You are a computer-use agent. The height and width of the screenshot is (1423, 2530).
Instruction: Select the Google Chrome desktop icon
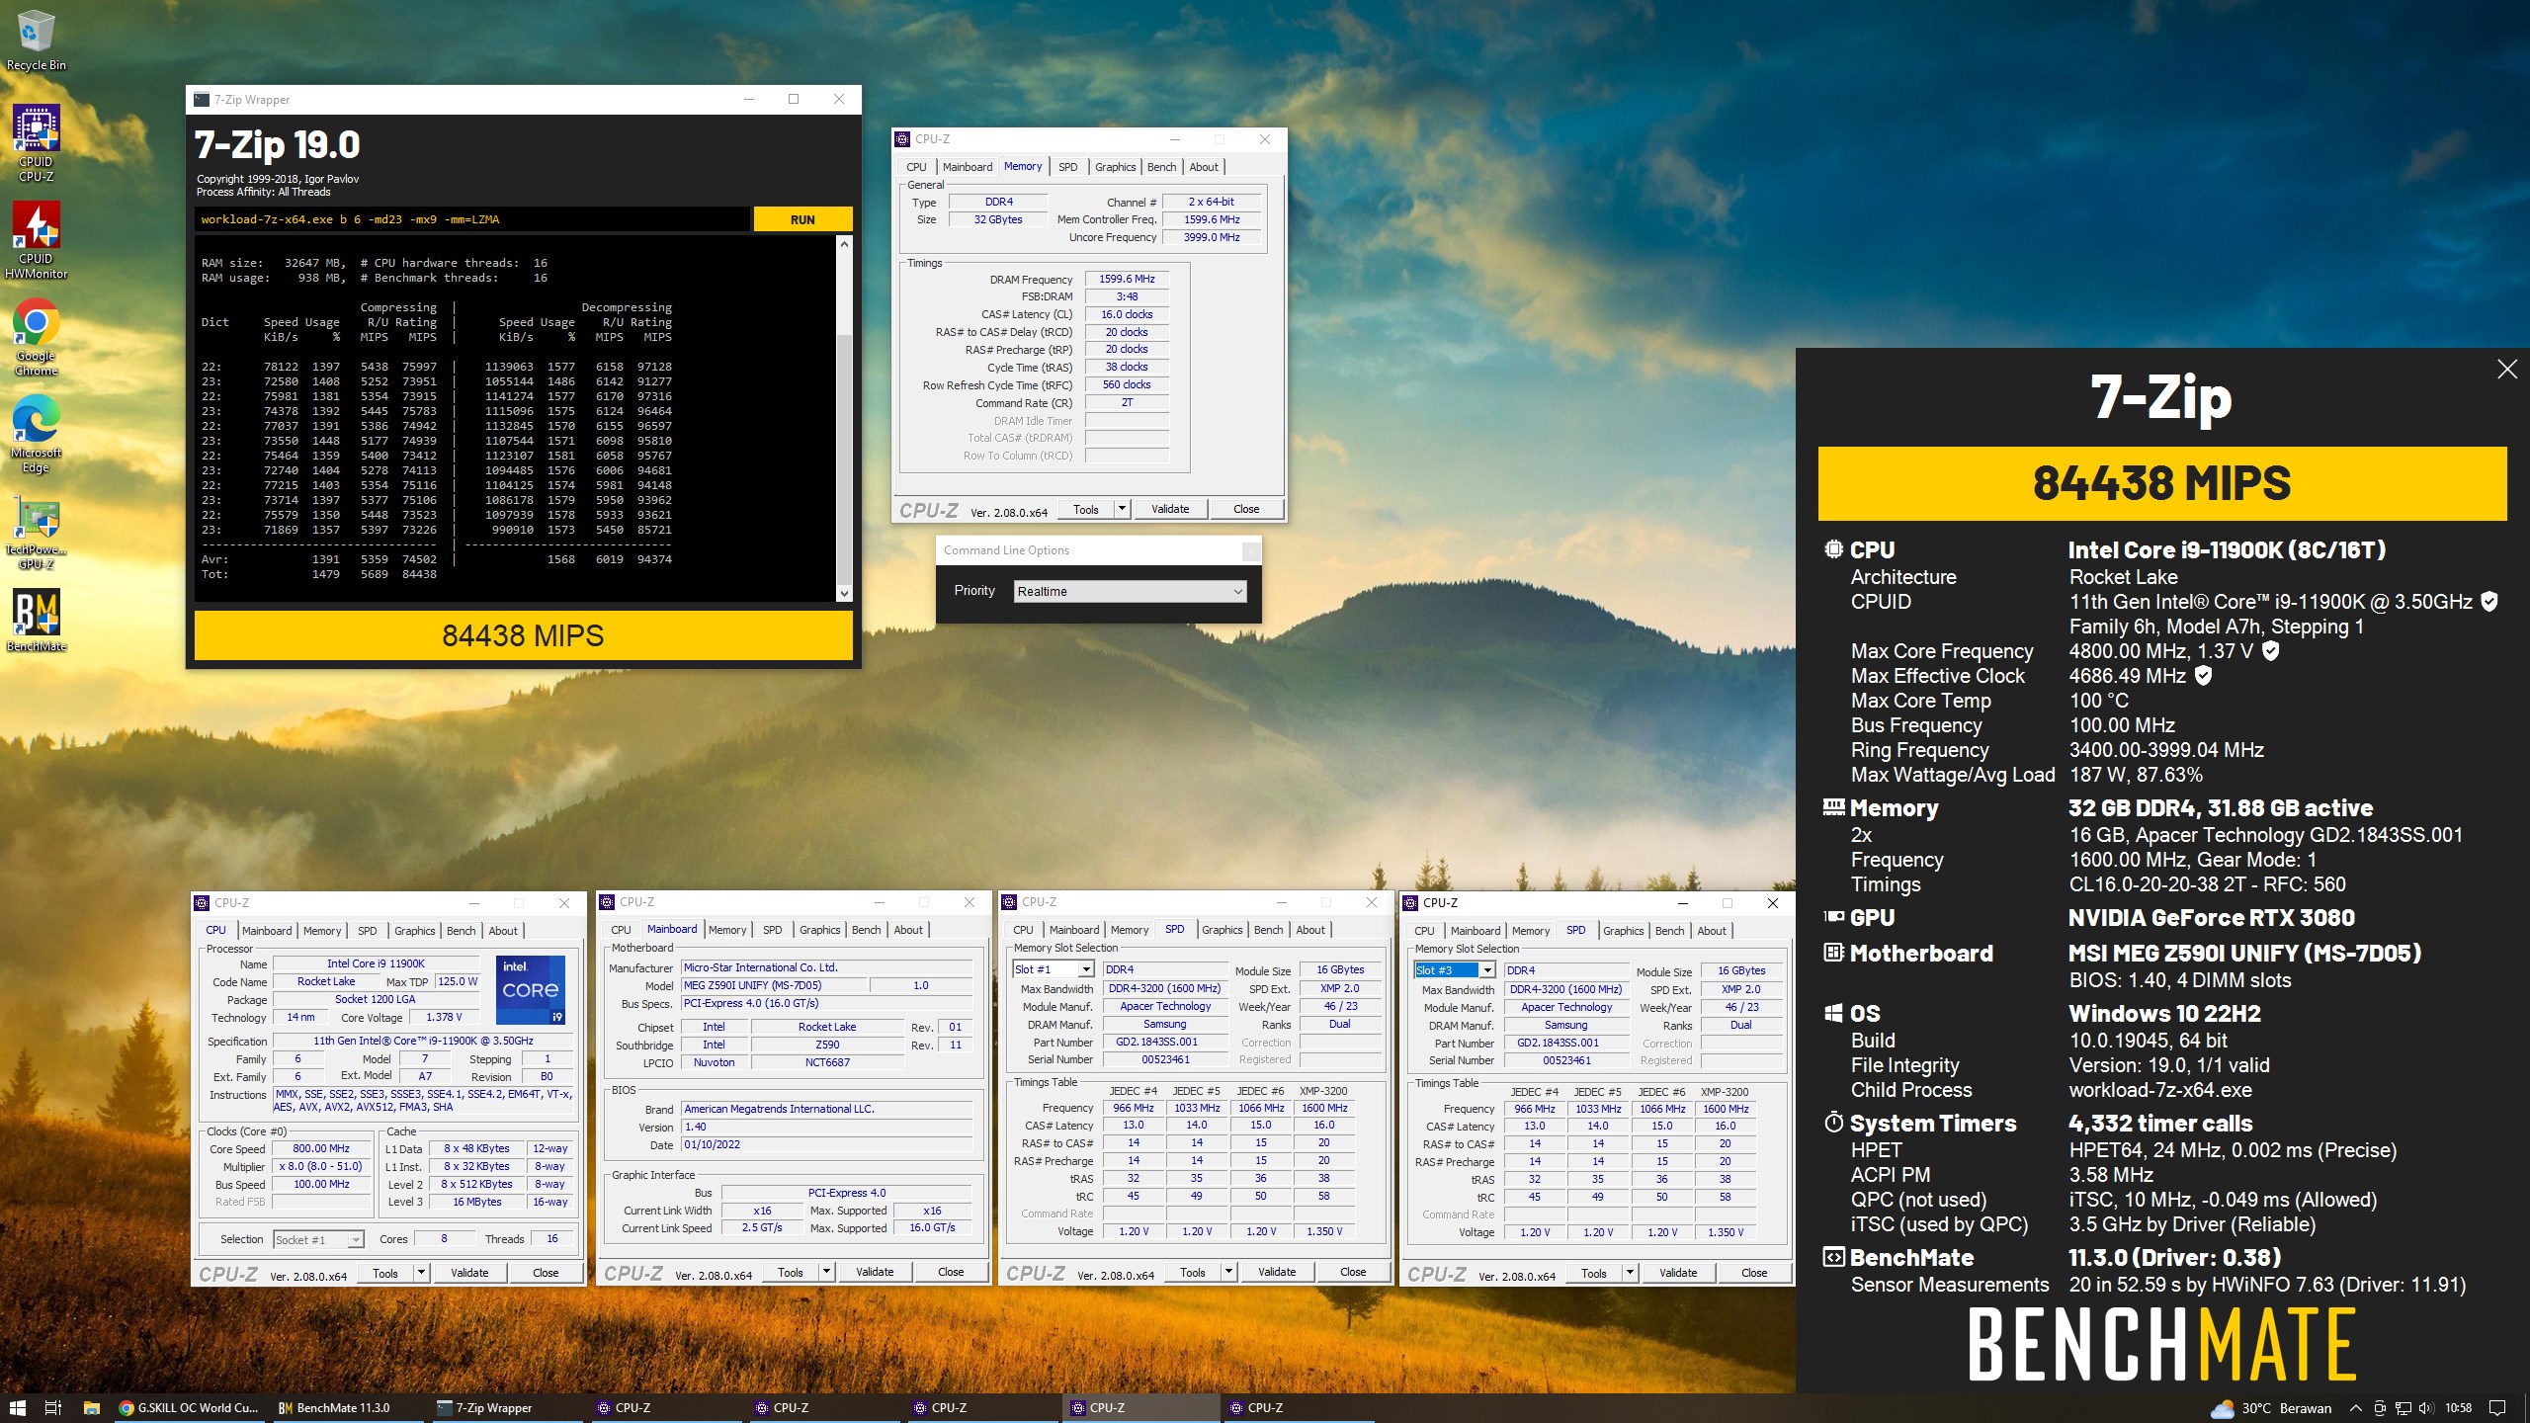[36, 337]
